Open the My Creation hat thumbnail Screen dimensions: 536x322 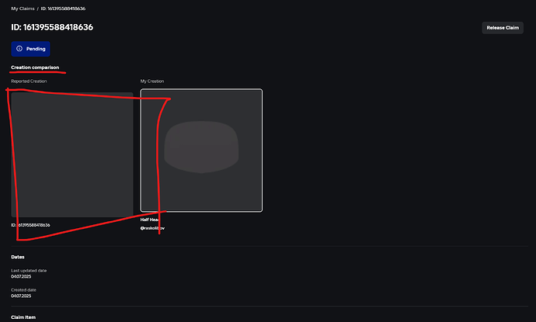[x=201, y=151]
